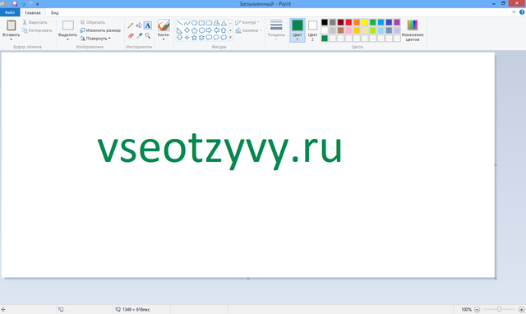Screen dimensions: 526x314
Task: Activate Цвет 1 foreground color
Action: coord(298,30)
